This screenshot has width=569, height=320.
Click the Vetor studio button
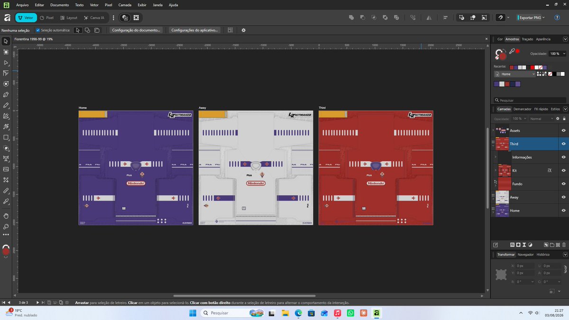pos(26,18)
